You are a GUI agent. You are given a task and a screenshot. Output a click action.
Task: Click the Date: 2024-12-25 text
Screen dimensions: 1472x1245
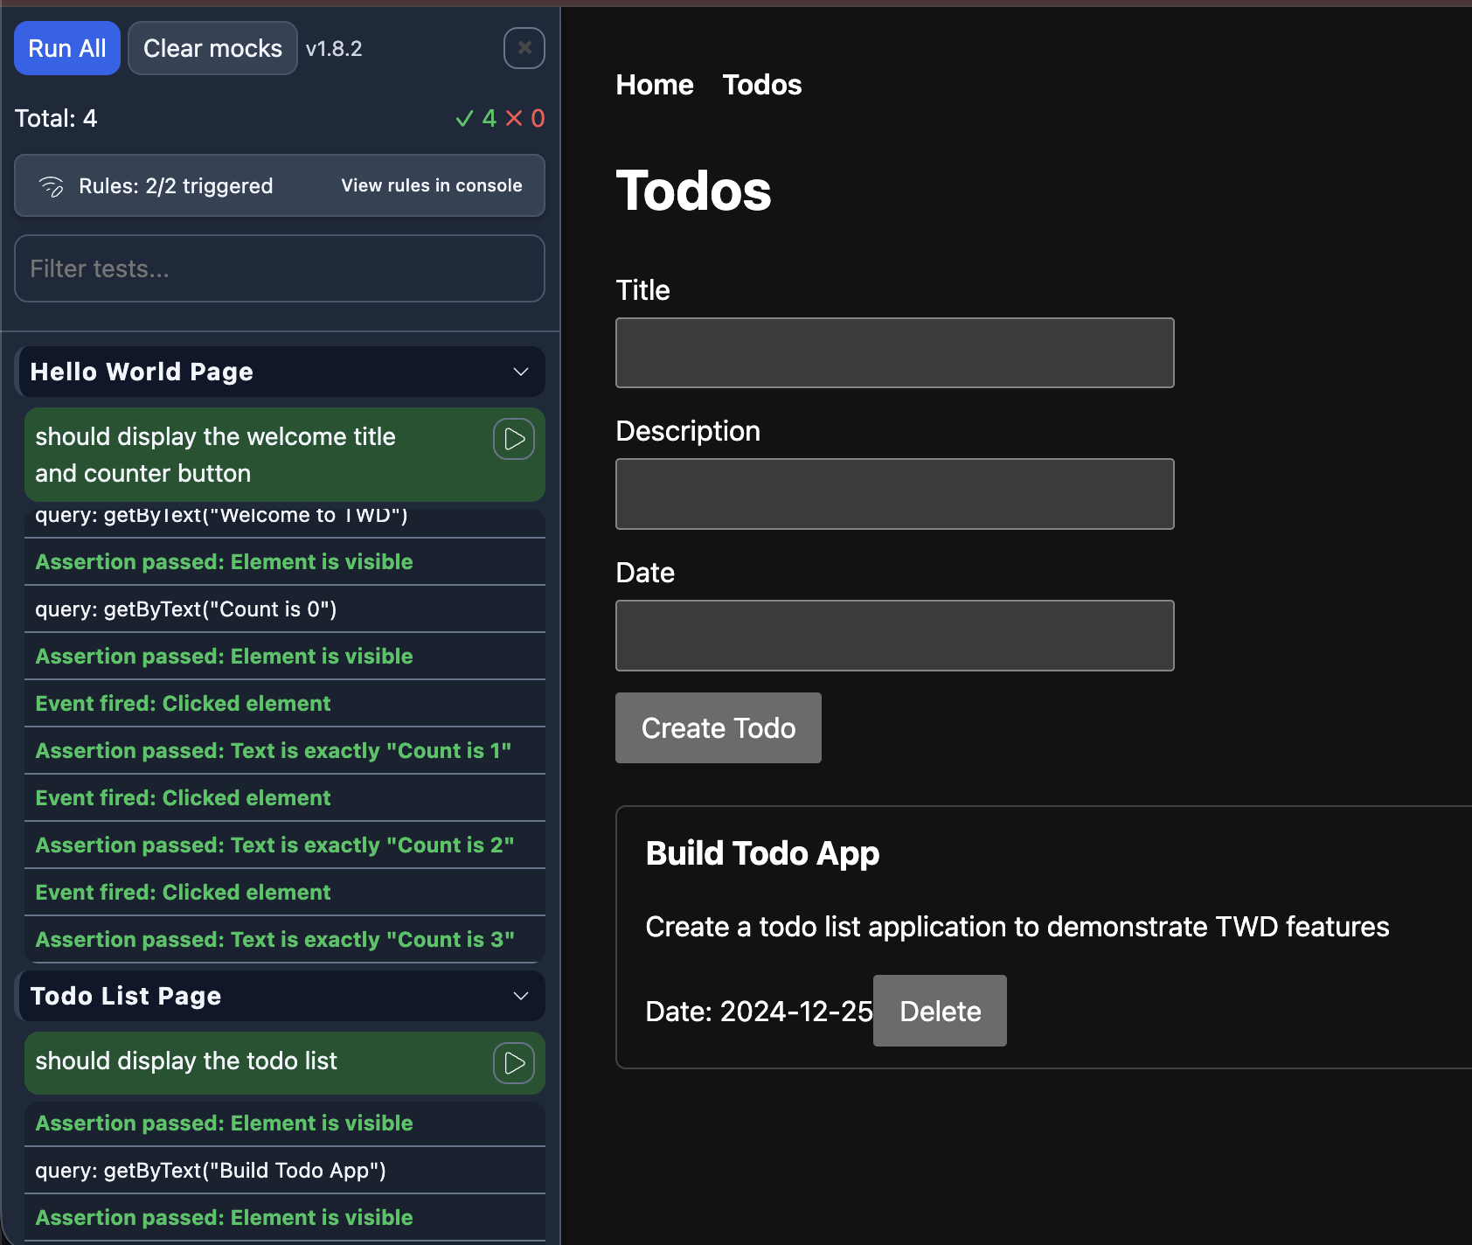tap(759, 1012)
